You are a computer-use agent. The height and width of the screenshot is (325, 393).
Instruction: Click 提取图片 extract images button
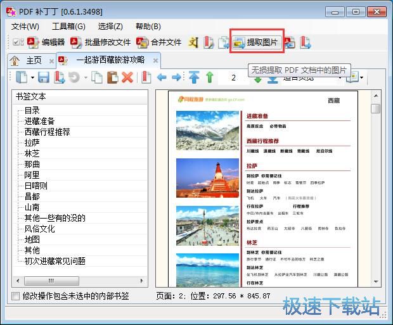click(257, 42)
